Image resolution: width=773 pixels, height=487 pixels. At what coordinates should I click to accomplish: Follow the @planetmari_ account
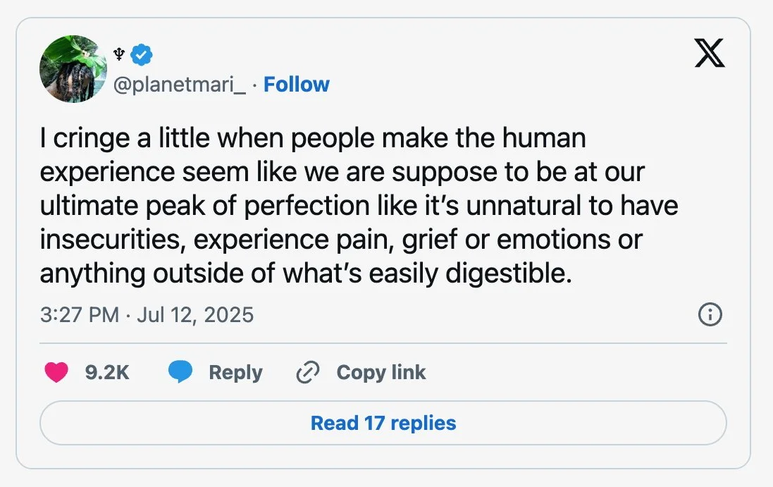tap(296, 85)
